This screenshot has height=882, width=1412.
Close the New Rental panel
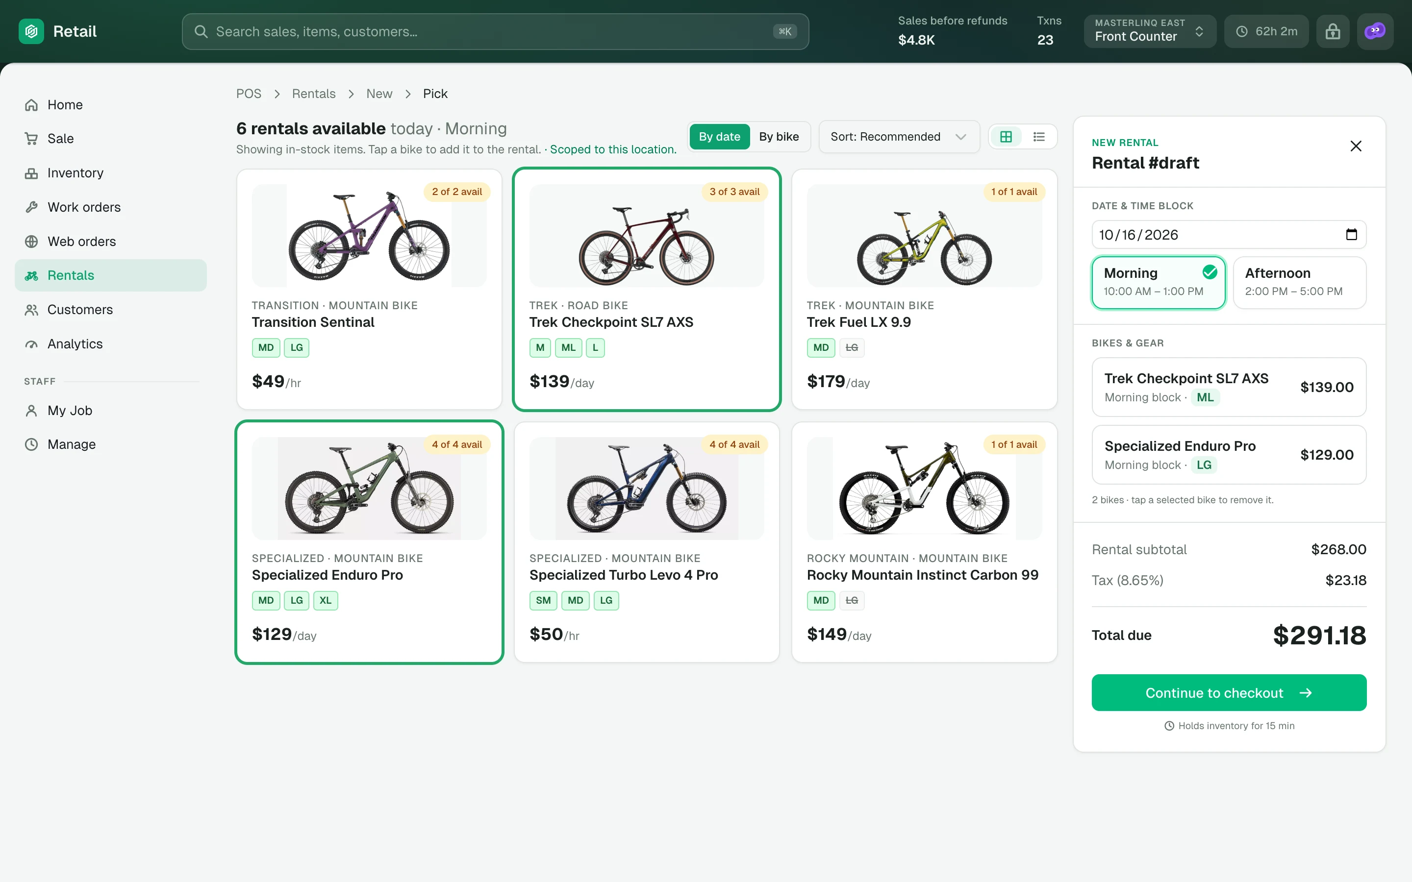1356,146
